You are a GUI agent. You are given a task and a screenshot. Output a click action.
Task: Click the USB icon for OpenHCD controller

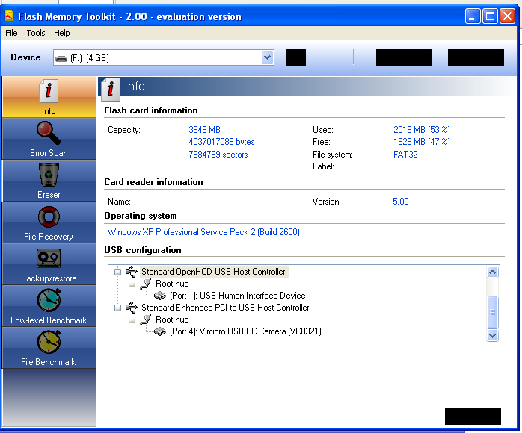132,272
